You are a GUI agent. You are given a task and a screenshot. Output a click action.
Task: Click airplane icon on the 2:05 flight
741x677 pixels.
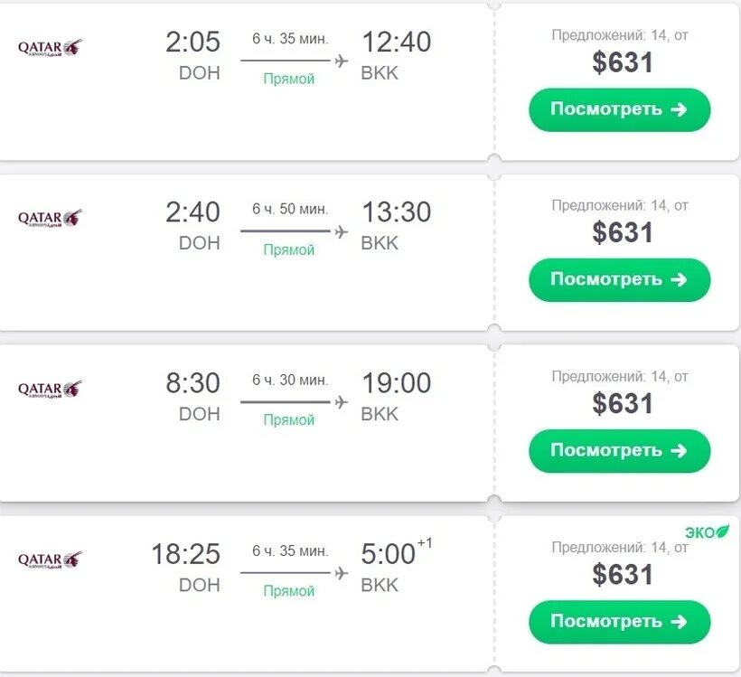(341, 61)
